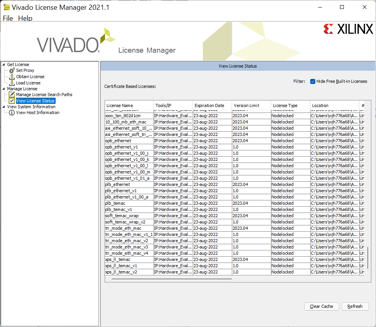Collapse the Get License tree group
The width and height of the screenshot is (376, 327).
4,64
